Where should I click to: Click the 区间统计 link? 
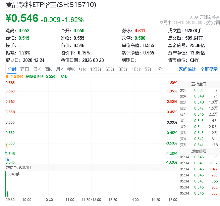pos(187,69)
